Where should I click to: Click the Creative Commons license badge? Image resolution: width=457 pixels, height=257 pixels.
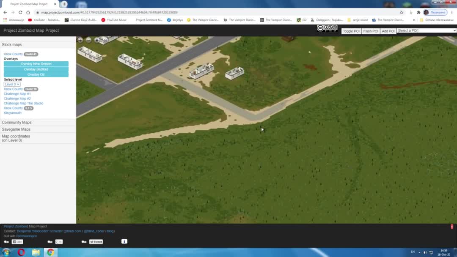coord(327,29)
